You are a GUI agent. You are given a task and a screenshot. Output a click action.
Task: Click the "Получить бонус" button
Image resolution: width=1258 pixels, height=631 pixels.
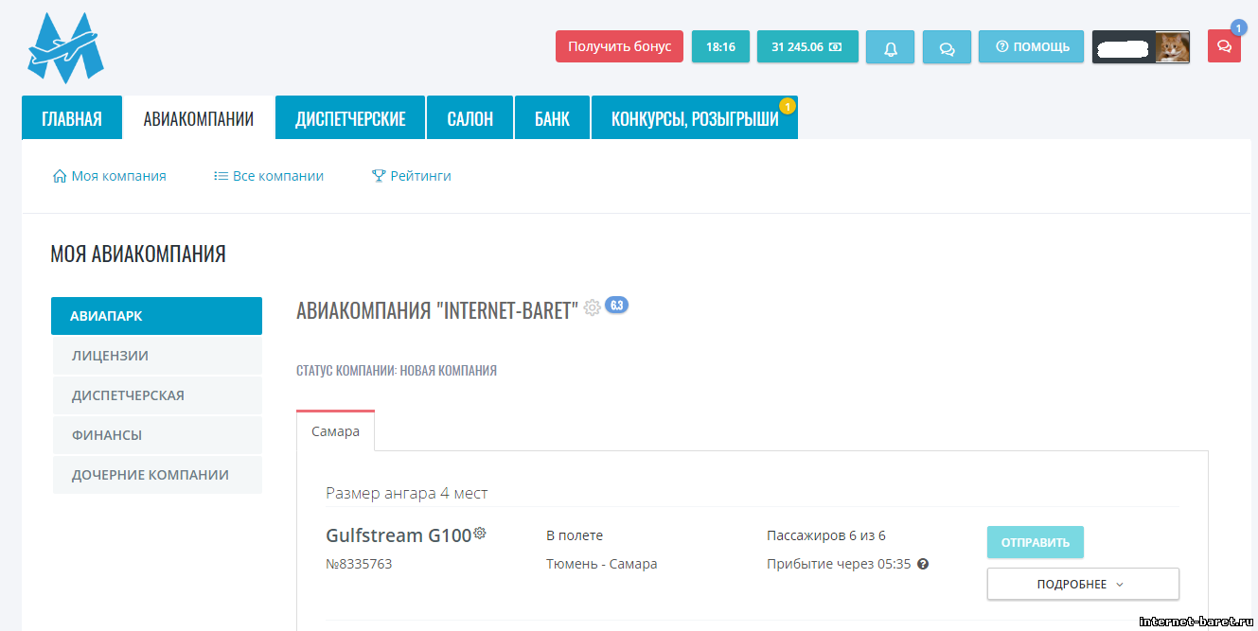pyautogui.click(x=619, y=46)
